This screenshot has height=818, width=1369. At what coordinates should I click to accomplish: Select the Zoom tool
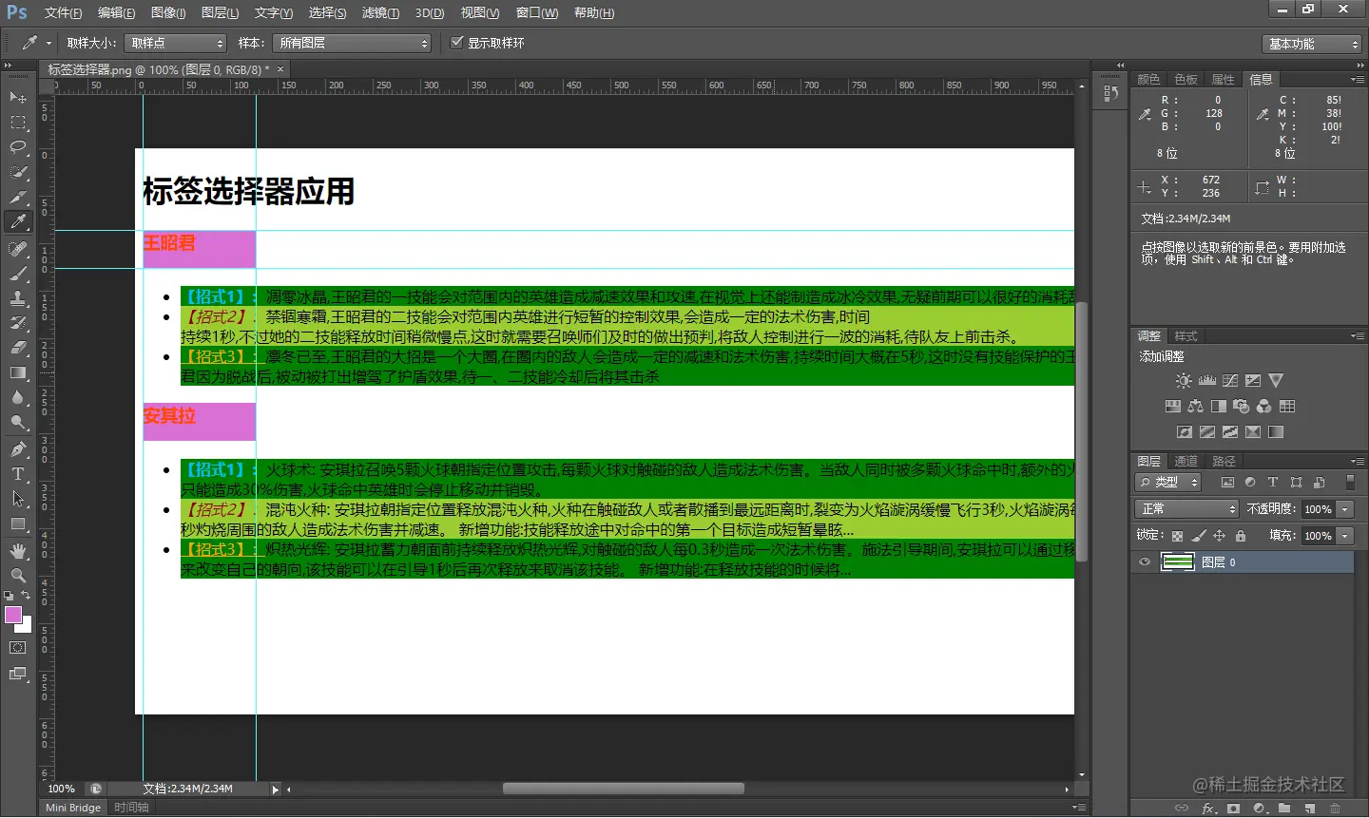tap(18, 576)
